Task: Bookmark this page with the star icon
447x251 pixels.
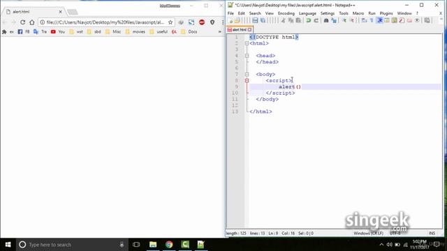Action: point(170,22)
